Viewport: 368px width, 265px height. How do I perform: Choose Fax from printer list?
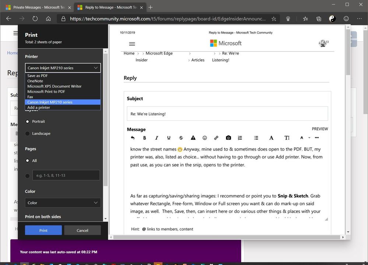pos(63,97)
